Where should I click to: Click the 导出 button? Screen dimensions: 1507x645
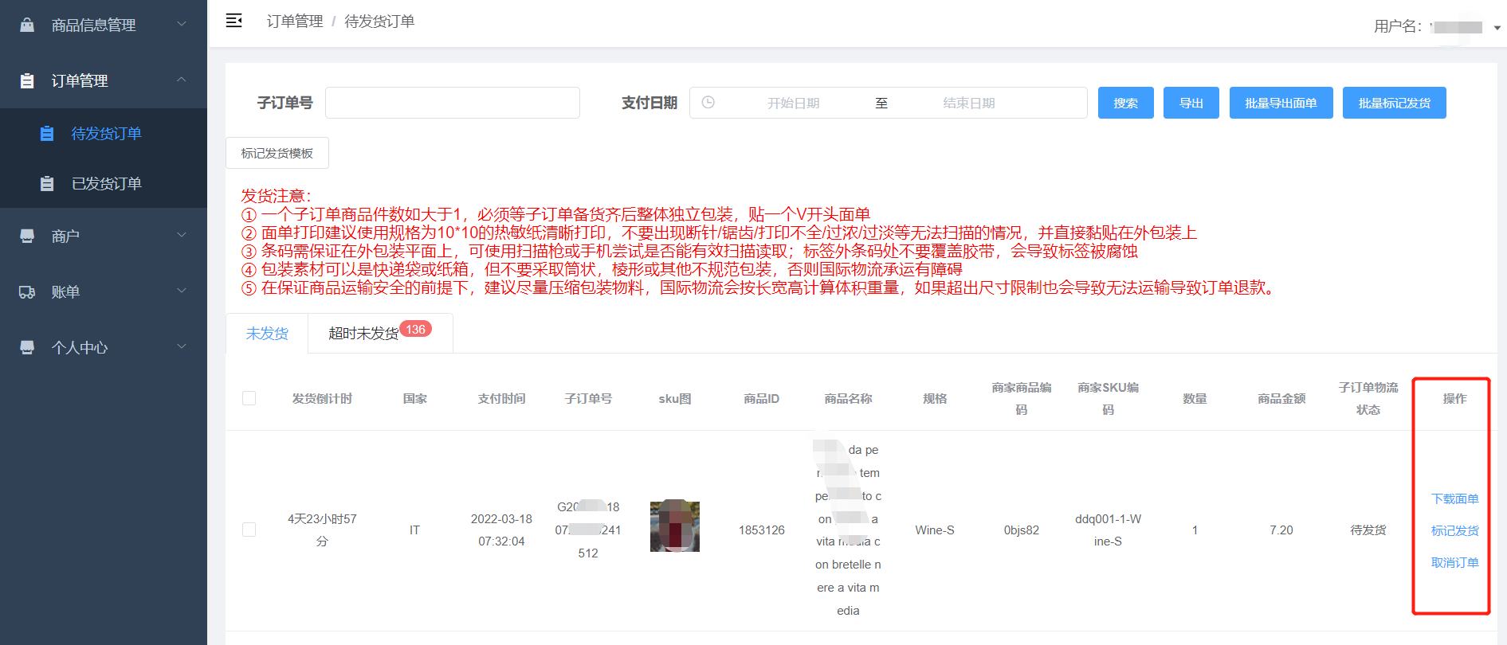[1191, 103]
